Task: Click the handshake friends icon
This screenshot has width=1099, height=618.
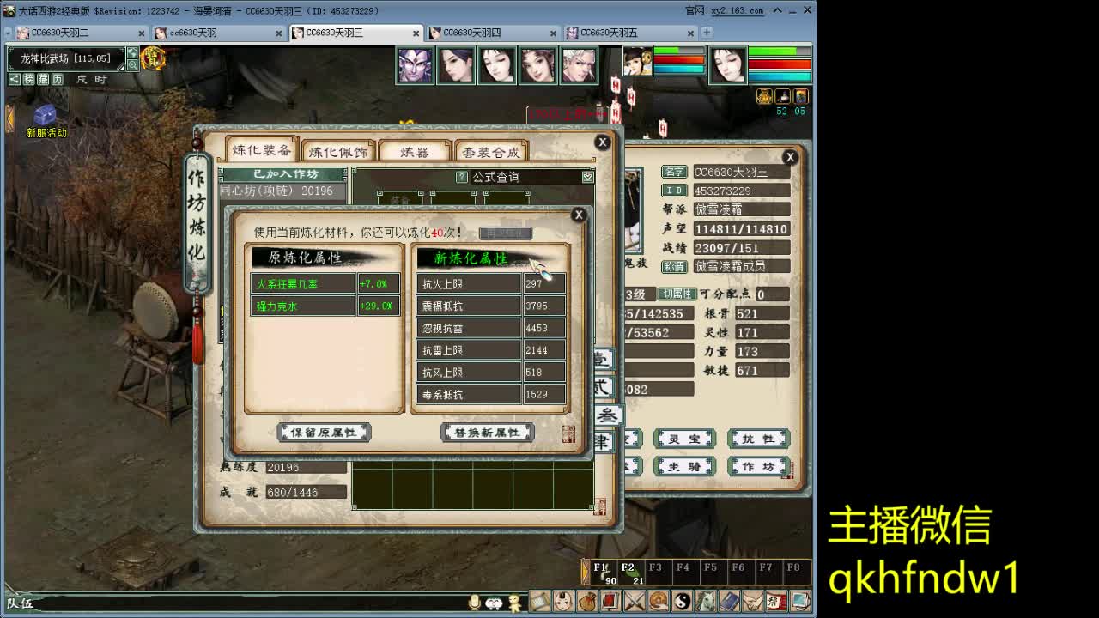Action: (753, 601)
